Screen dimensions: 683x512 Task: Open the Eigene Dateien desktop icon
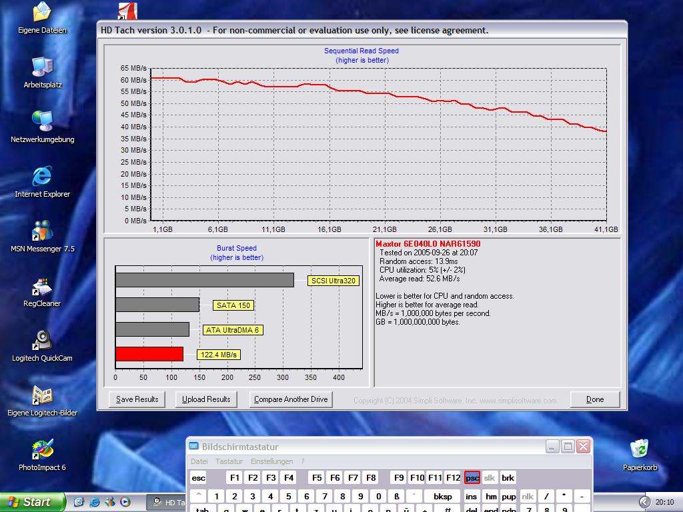pos(42,18)
